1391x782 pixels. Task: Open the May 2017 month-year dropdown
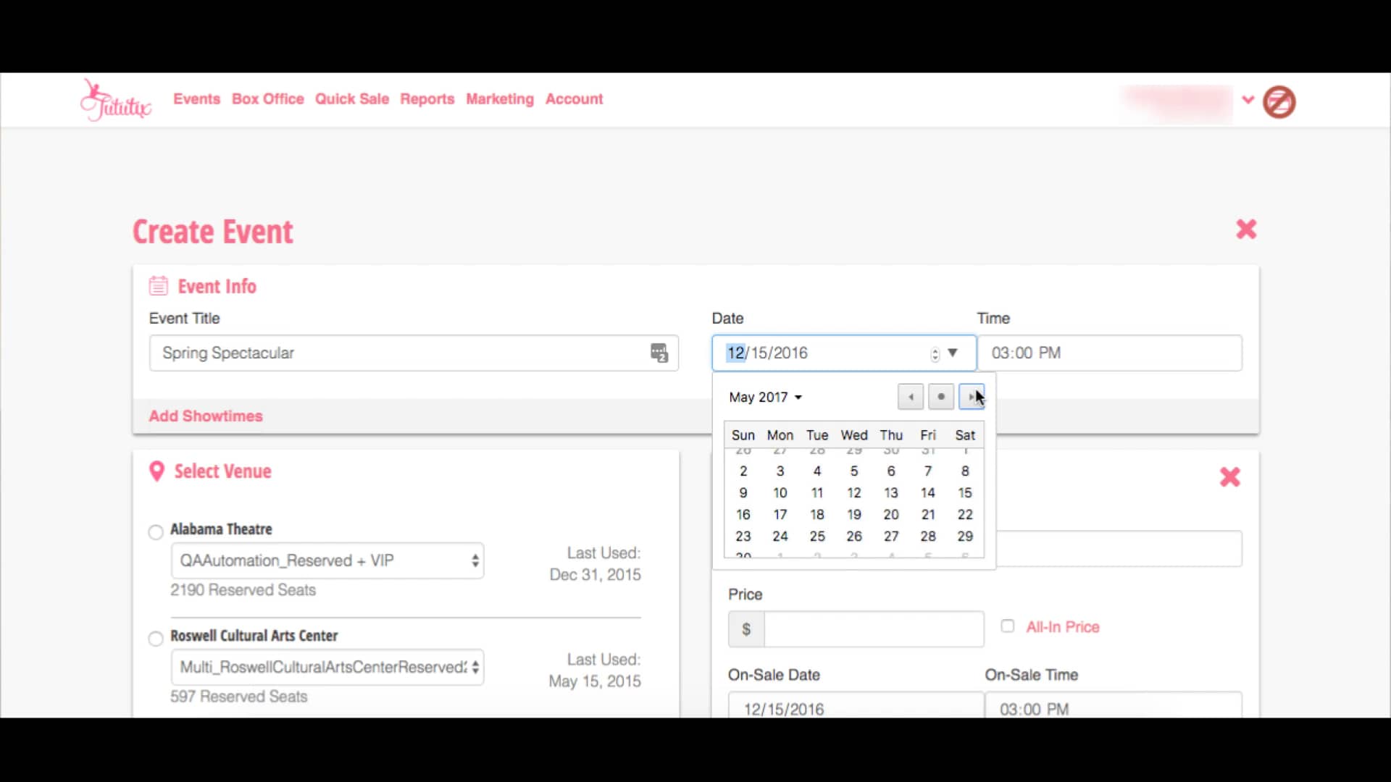tap(764, 397)
